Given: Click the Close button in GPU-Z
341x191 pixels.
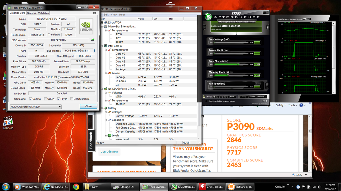Looking at the screenshot, I should coord(89,106).
